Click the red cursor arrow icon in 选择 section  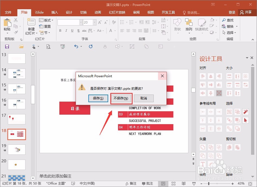[x=245, y=120]
